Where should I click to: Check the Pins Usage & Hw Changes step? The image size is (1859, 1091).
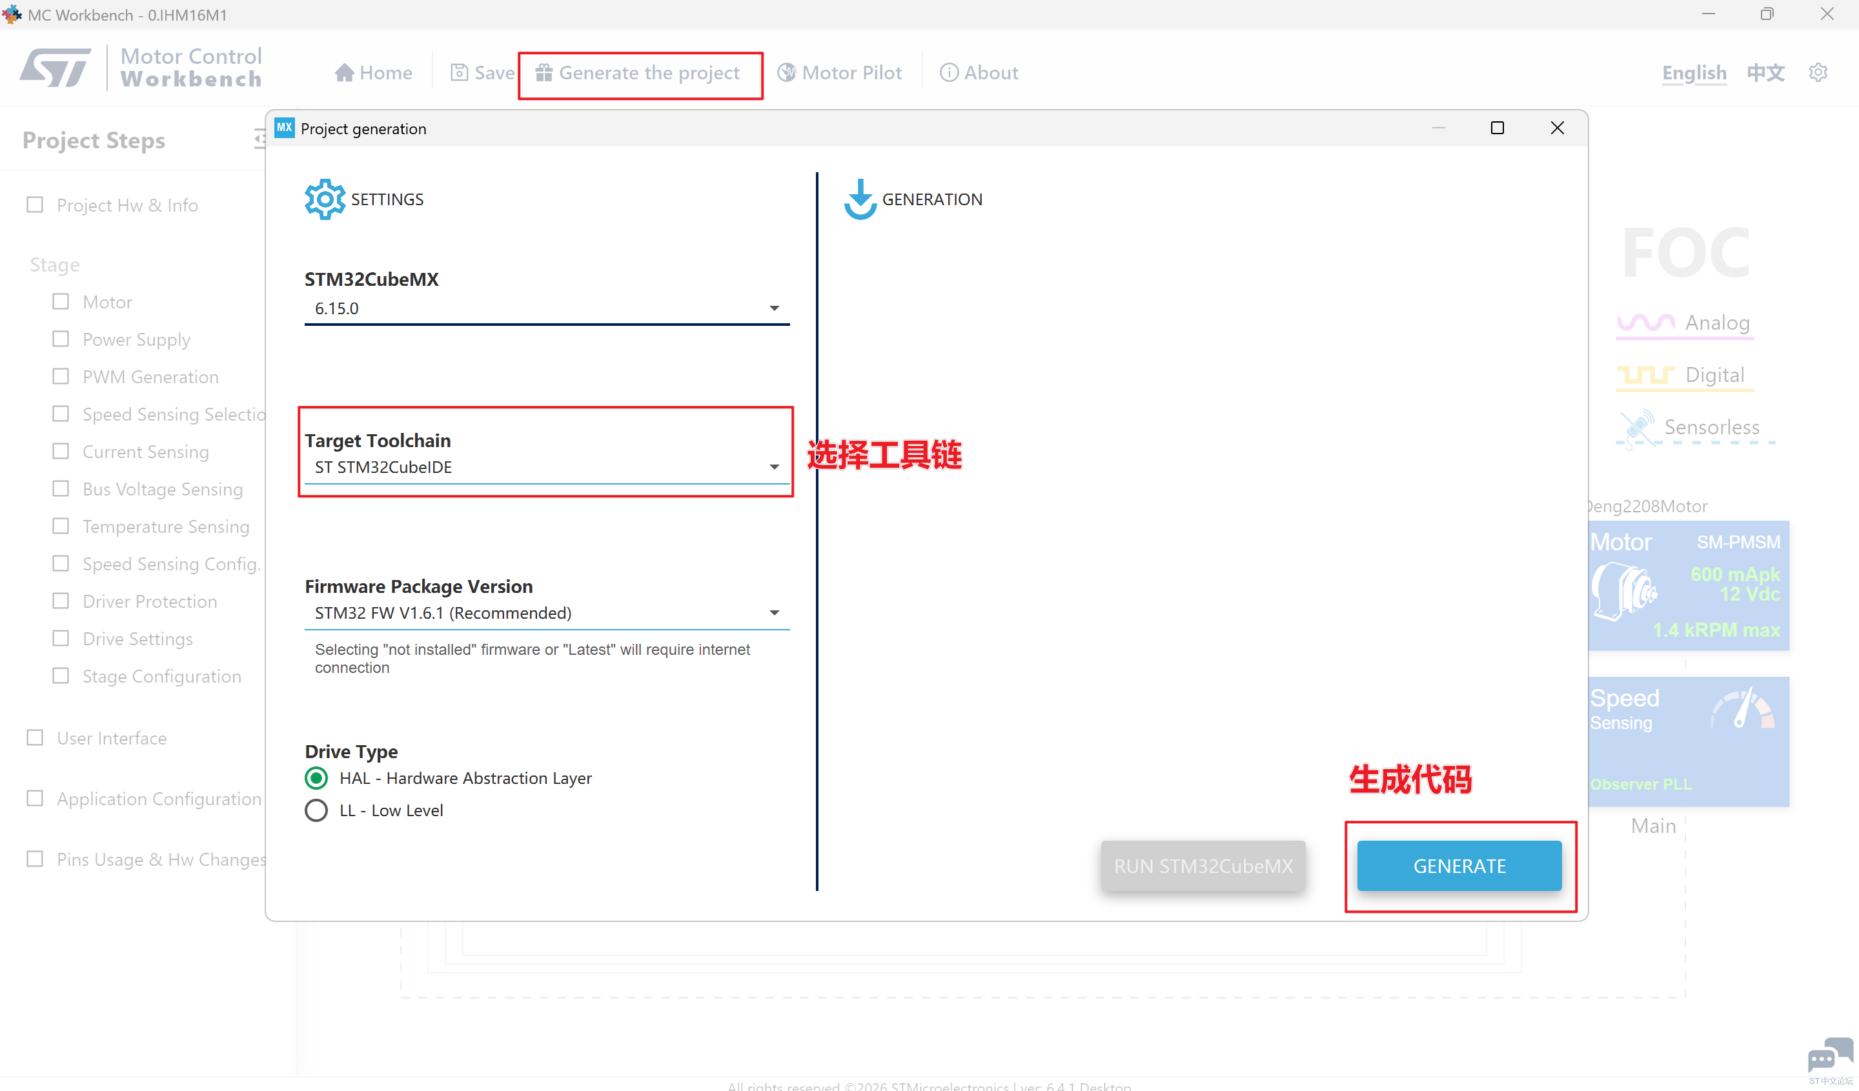[35, 859]
